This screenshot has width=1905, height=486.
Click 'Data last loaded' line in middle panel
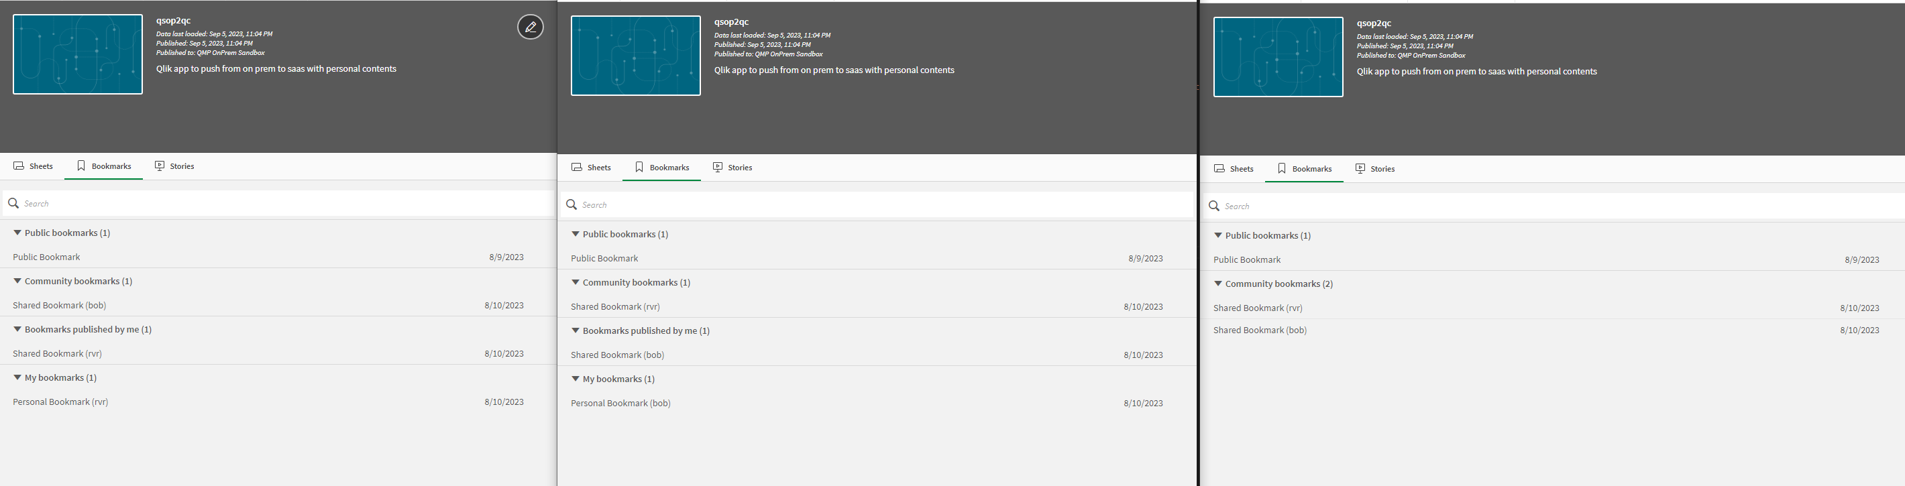[772, 36]
